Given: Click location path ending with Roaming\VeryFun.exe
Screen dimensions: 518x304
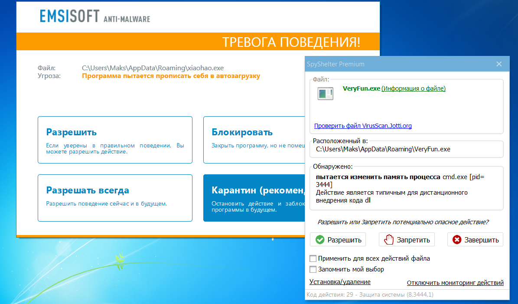Looking at the screenshot, I should [383, 149].
